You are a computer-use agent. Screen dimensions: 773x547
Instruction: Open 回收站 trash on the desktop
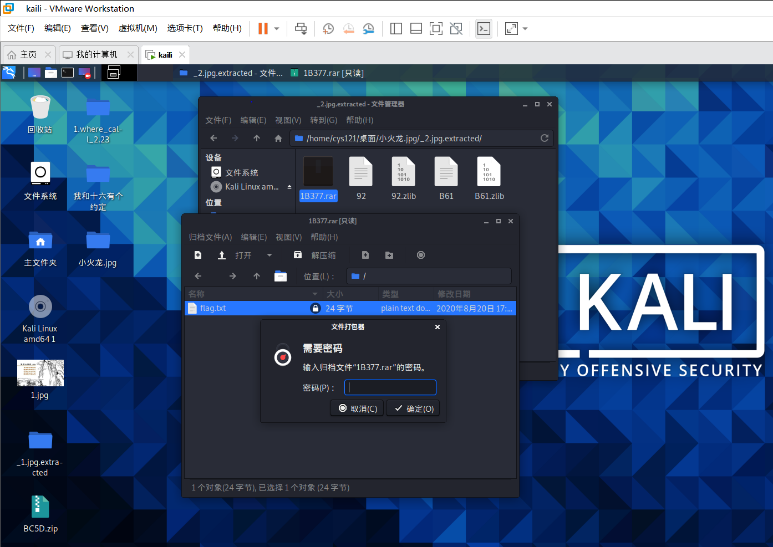pyautogui.click(x=40, y=114)
